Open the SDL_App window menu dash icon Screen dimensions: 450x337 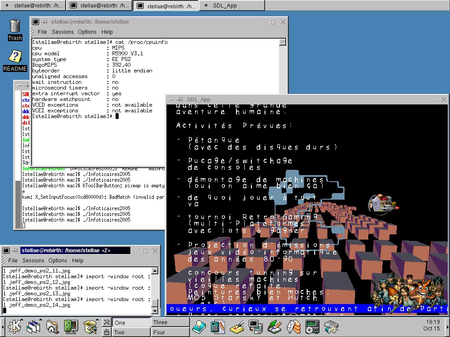coord(171,100)
